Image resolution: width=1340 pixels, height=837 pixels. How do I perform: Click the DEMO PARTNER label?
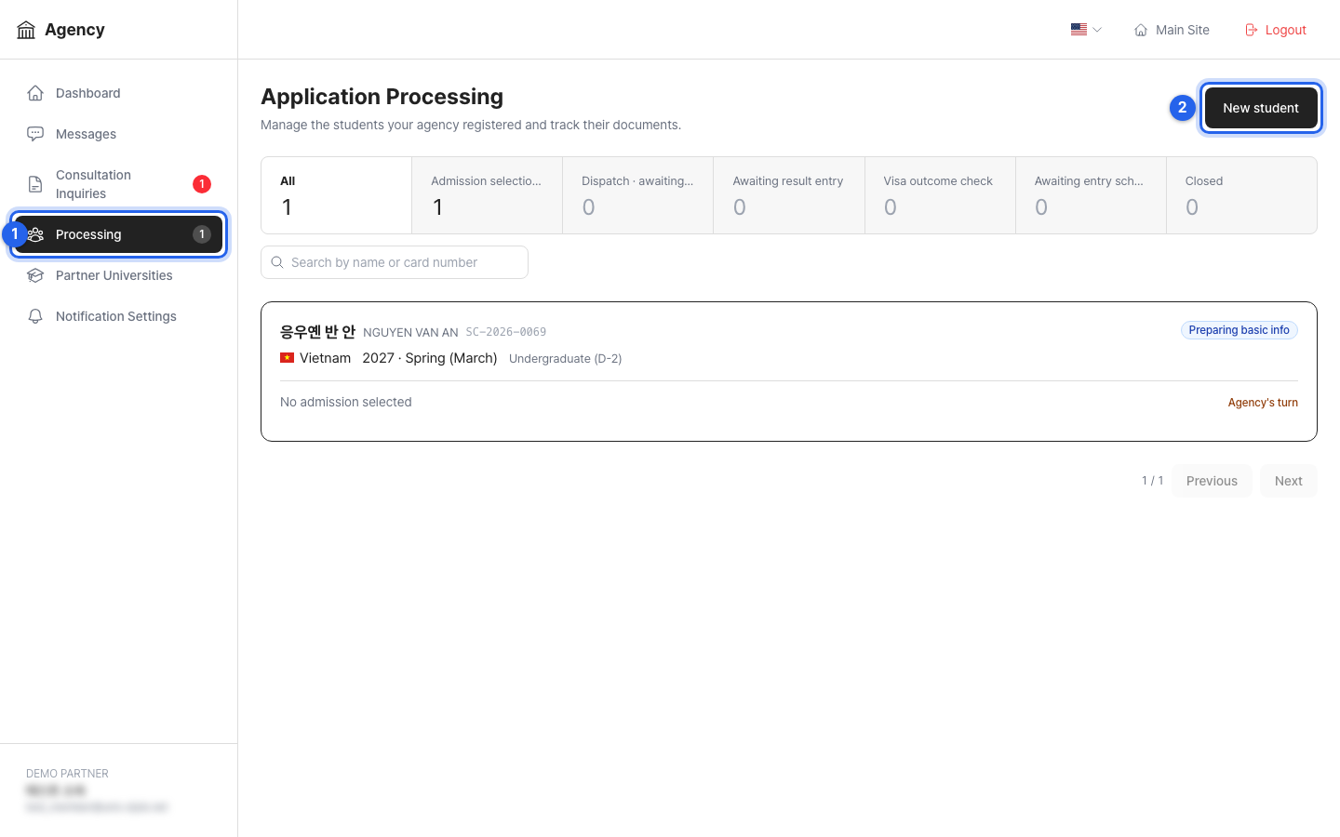[67, 774]
